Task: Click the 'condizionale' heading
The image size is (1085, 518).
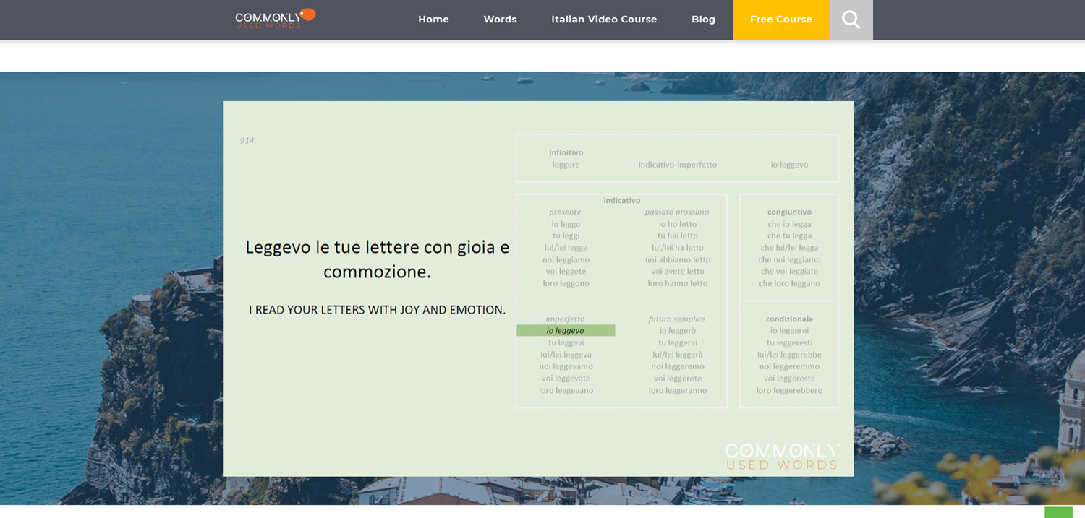Action: (789, 319)
